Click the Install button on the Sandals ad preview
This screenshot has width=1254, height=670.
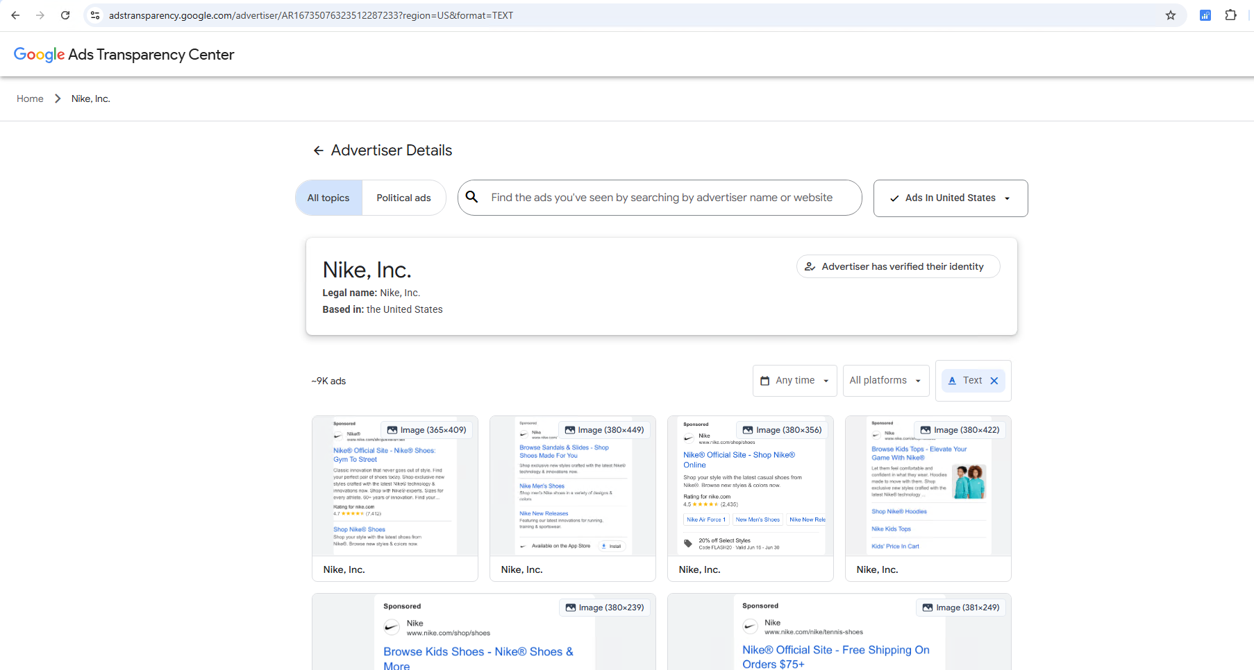(x=612, y=546)
